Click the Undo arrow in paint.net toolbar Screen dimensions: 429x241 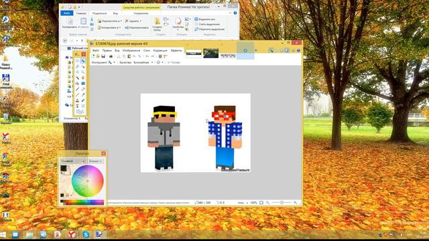pos(147,56)
